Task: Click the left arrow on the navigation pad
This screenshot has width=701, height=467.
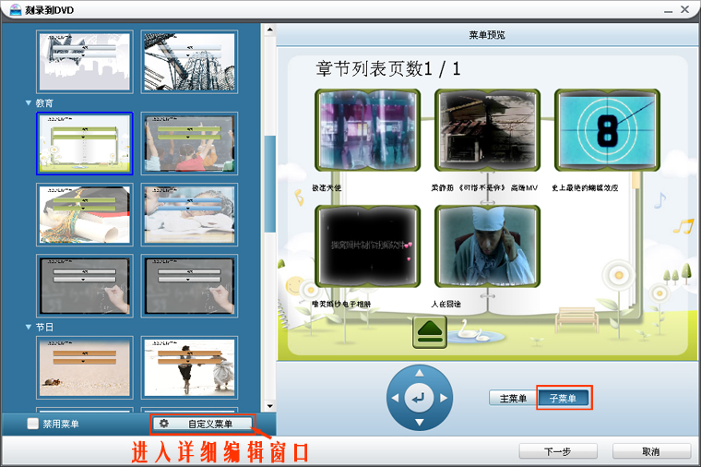Action: coord(395,398)
